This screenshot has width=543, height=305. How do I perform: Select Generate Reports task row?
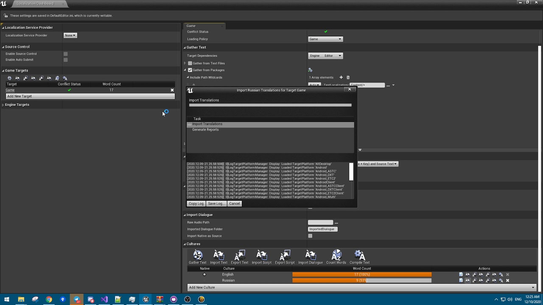pos(270,130)
